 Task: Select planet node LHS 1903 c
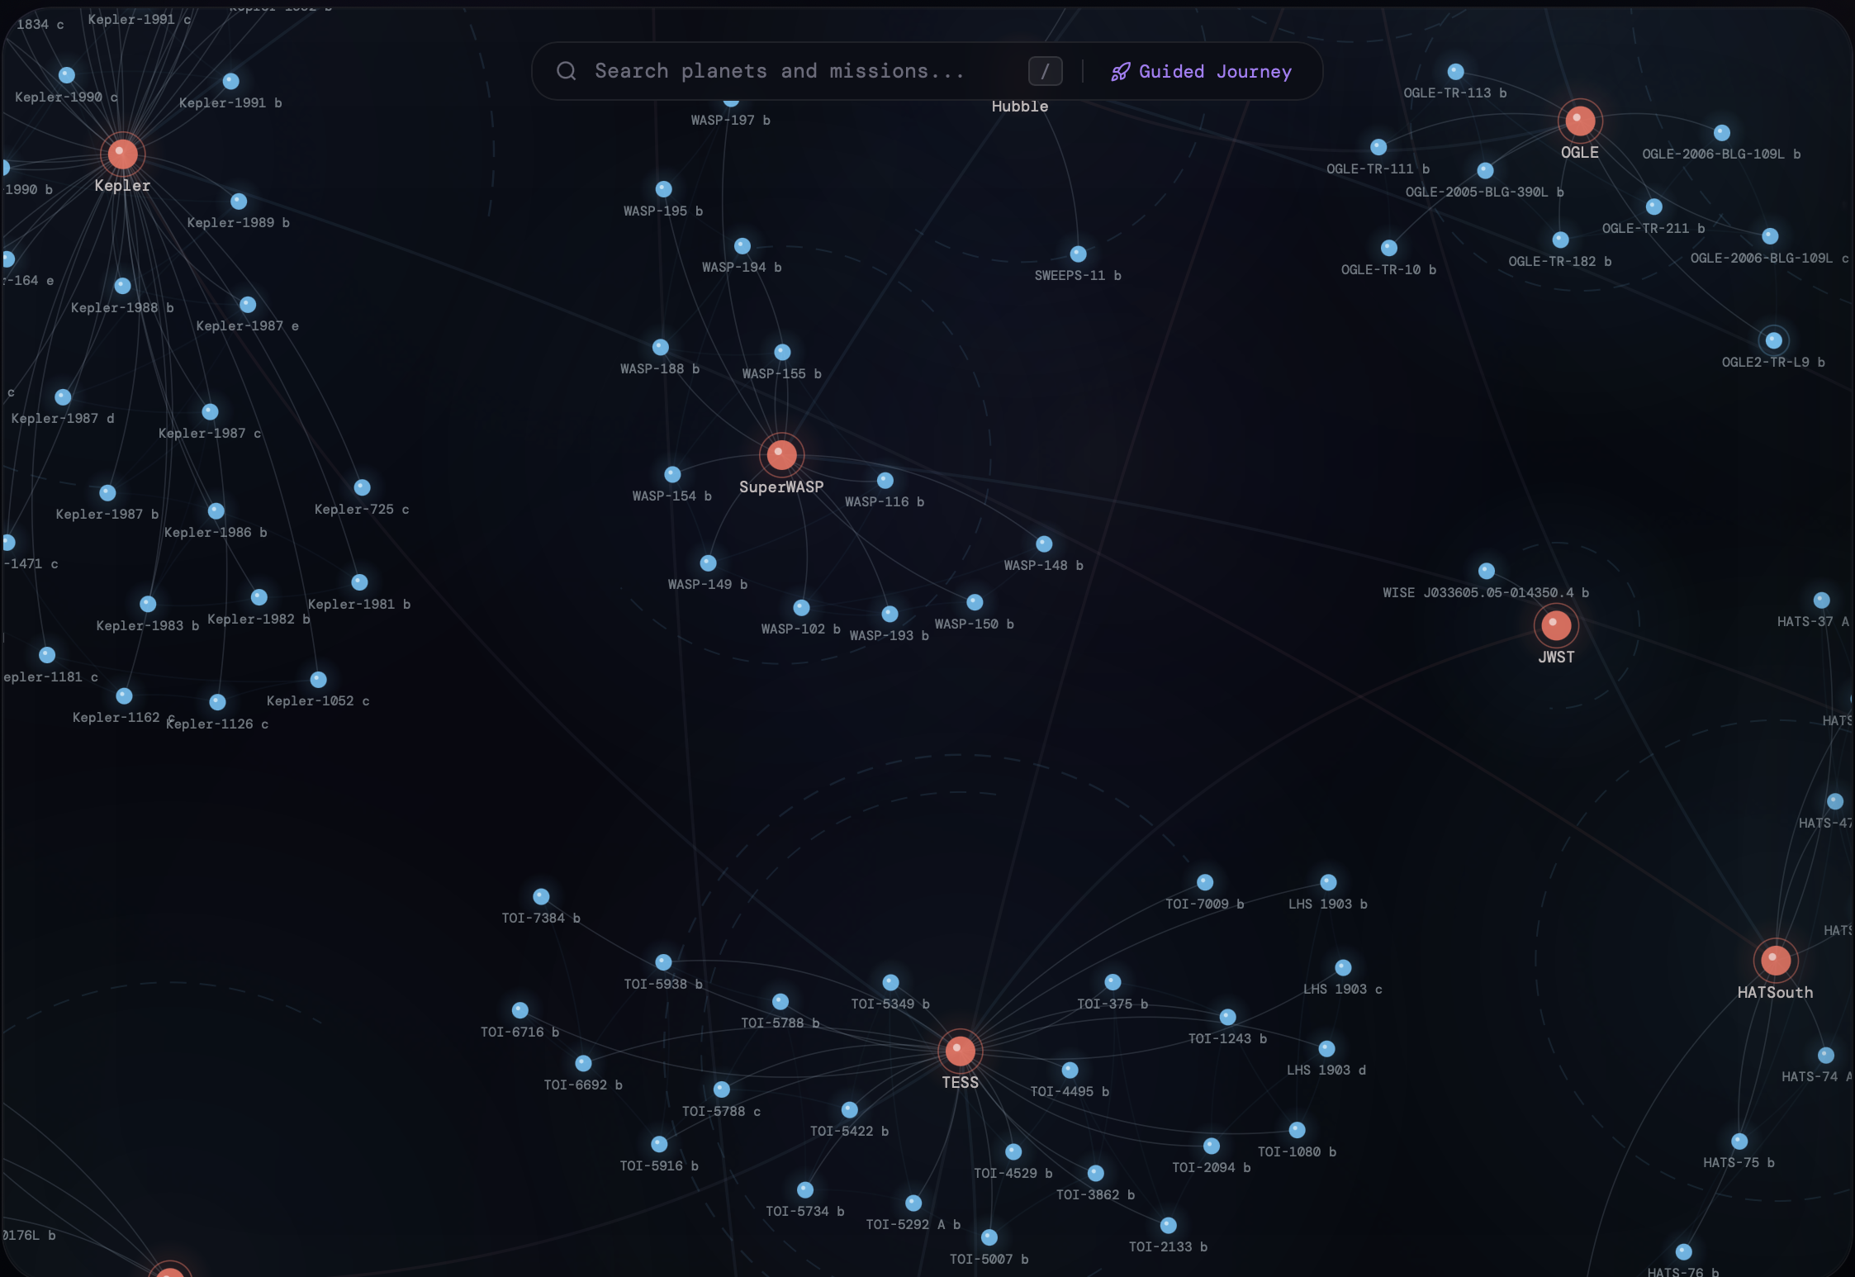(x=1343, y=967)
